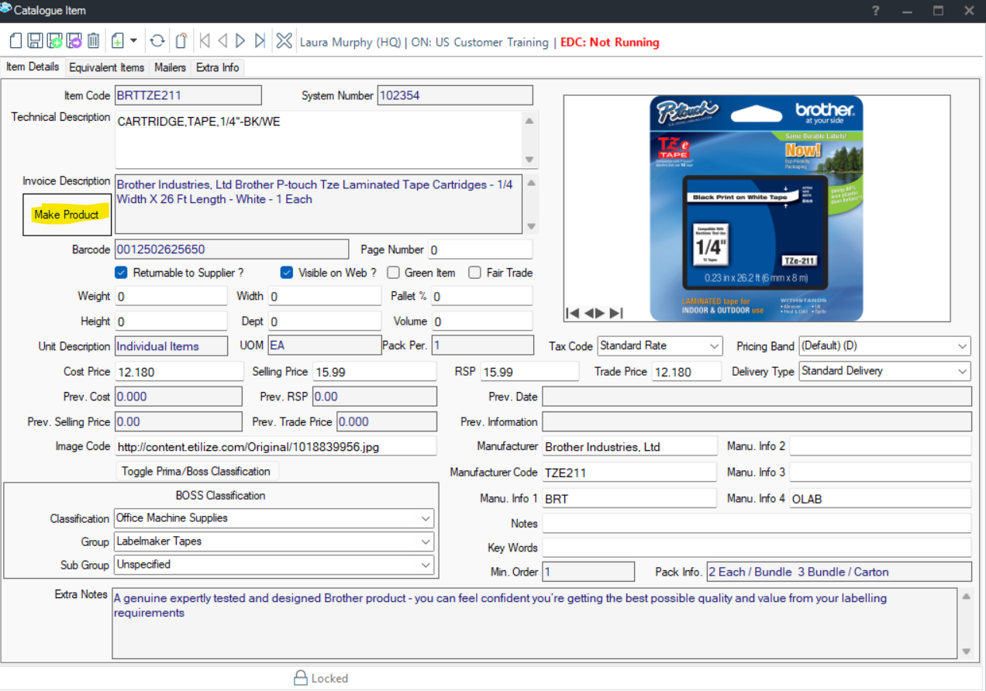Open the Delivery Type dropdown
Screen dimensions: 986x691
pos(884,371)
